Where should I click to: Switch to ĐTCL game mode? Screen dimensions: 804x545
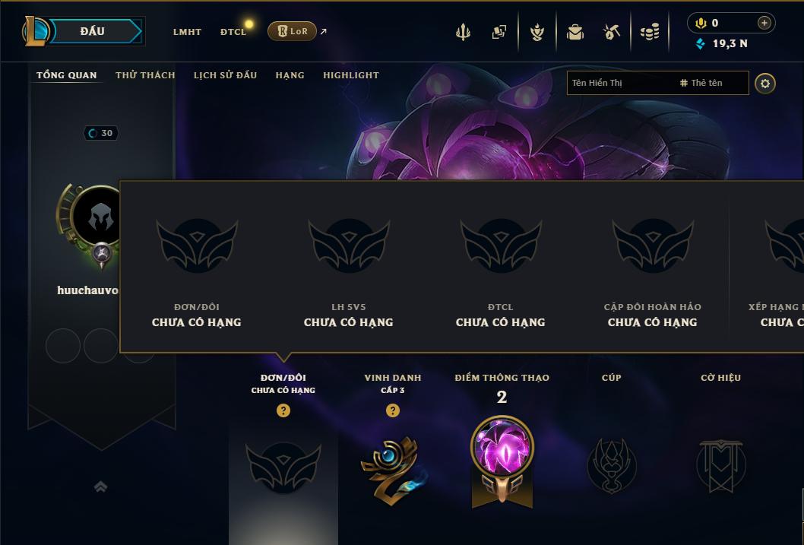(x=233, y=32)
